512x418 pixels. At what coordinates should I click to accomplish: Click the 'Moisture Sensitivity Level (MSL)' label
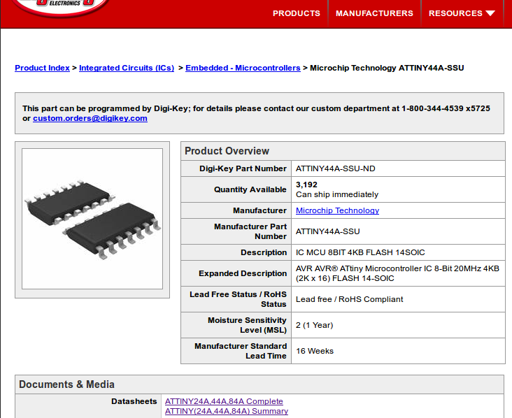pos(247,325)
